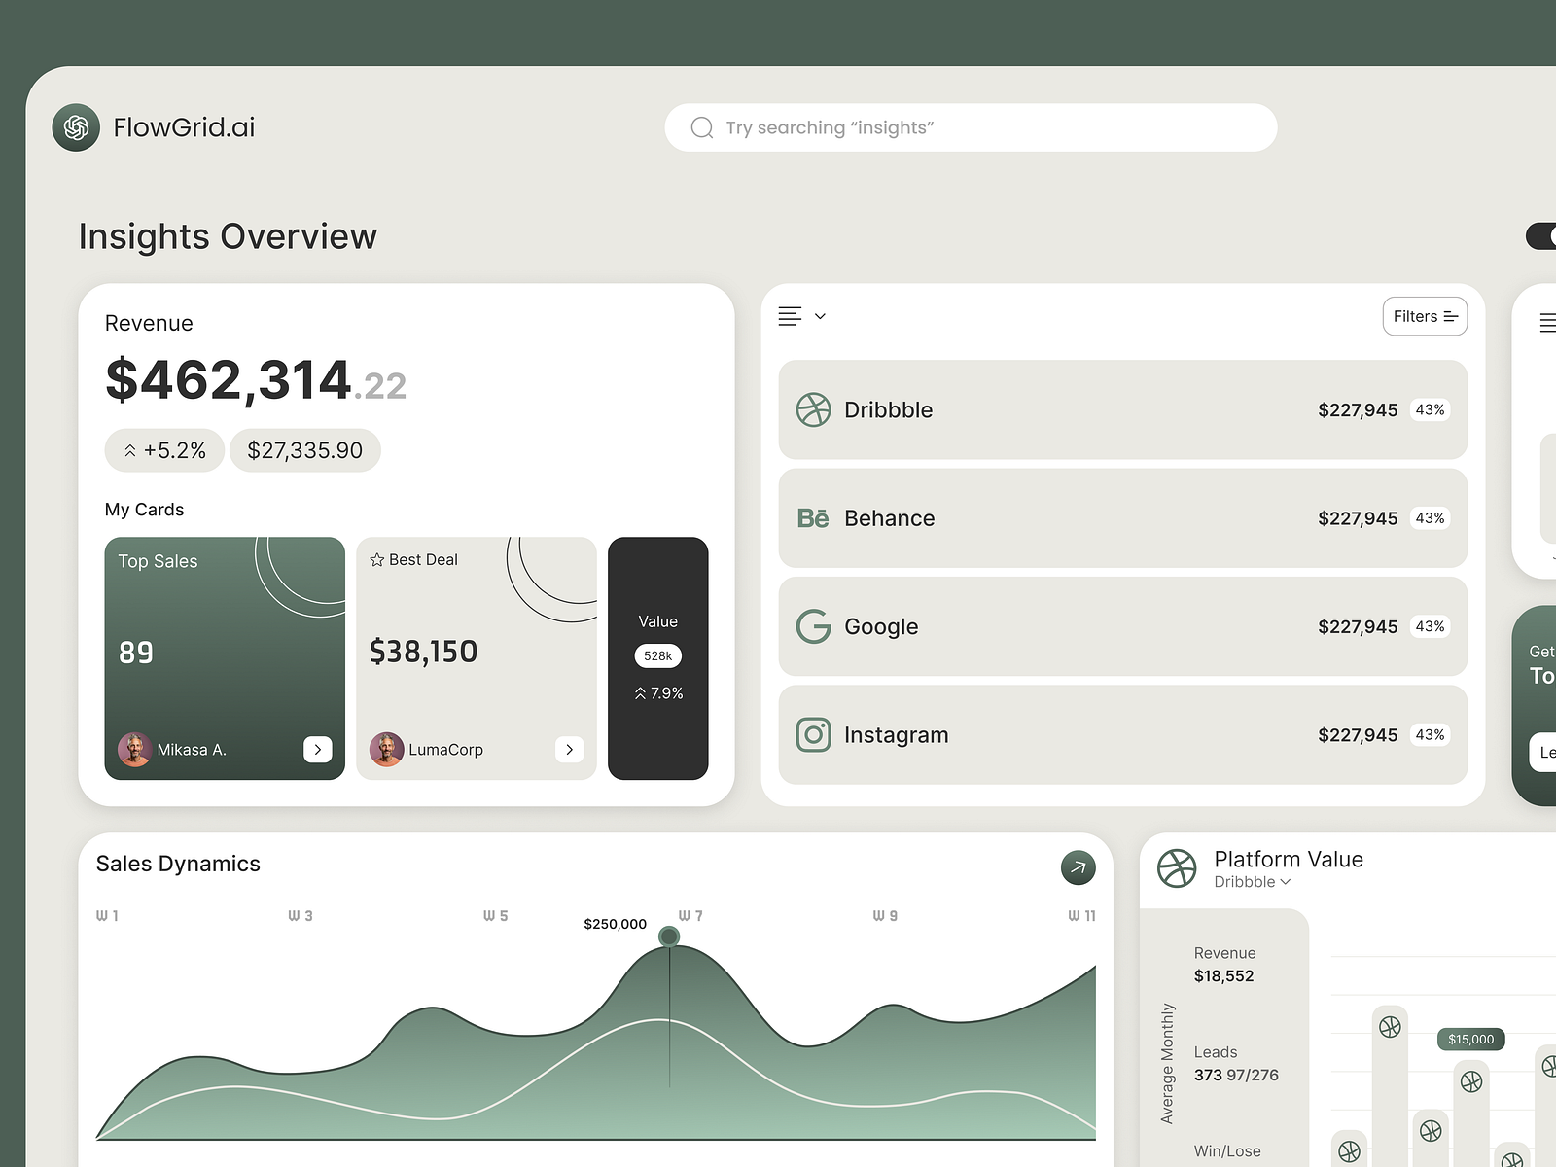
Task: Click the W 5 week label
Action: click(496, 916)
